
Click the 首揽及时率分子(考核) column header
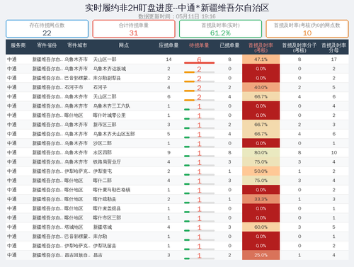(299, 47)
